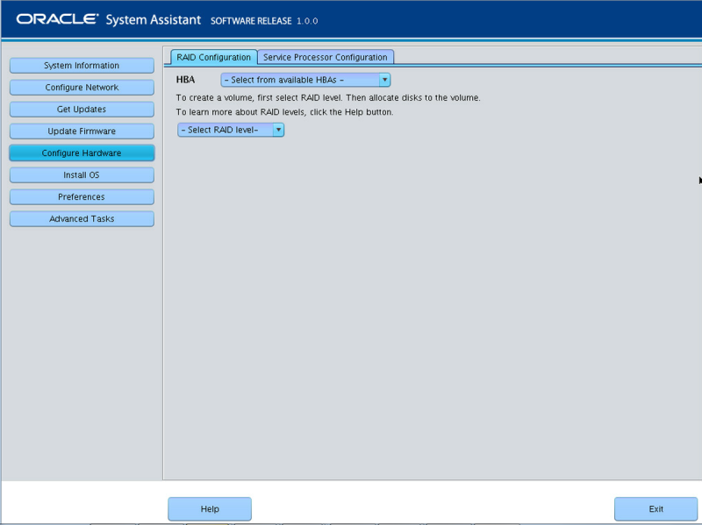Open the System Information section

(x=82, y=65)
